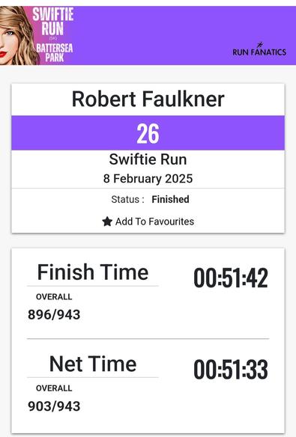Click overall finish ranking 896/943

pyautogui.click(x=54, y=314)
